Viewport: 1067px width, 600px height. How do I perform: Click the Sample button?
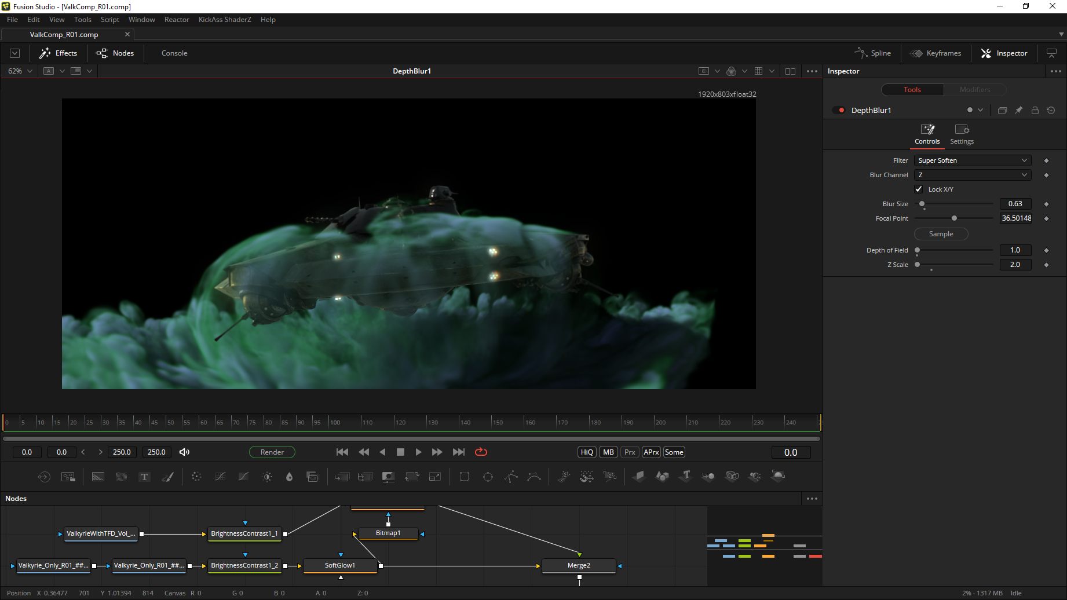pos(941,234)
